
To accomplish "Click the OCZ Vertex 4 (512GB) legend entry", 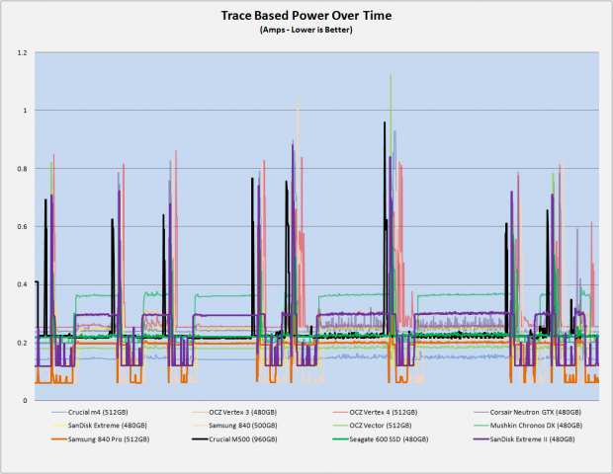I will point(375,413).
